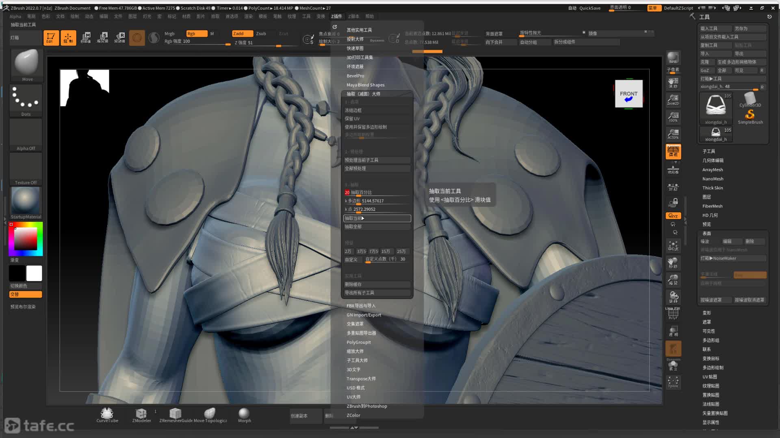Open the Alpha menu
Screen dimensions: 780x438
tap(15, 17)
